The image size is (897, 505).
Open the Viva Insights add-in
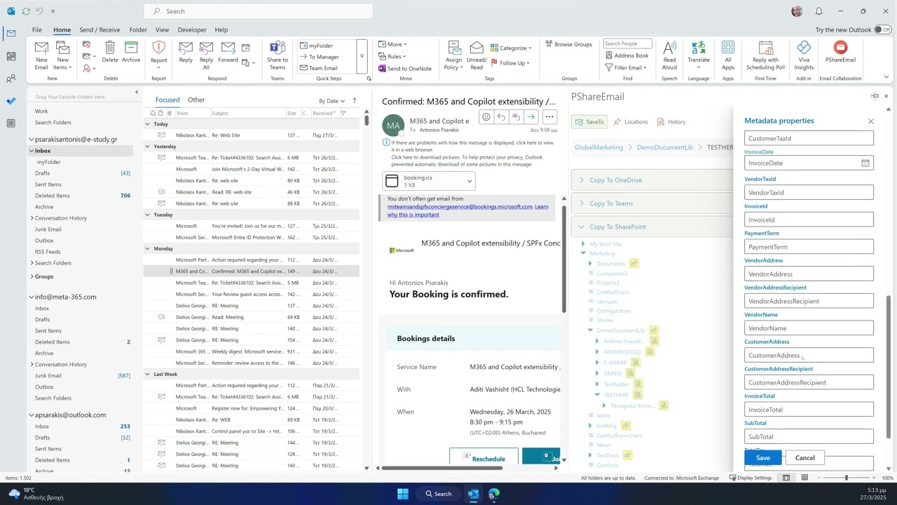(804, 55)
